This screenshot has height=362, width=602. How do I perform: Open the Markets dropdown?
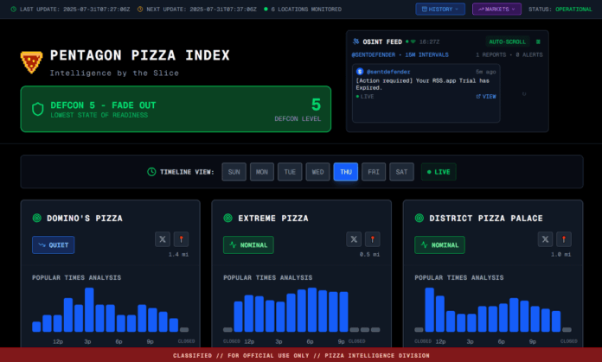496,9
